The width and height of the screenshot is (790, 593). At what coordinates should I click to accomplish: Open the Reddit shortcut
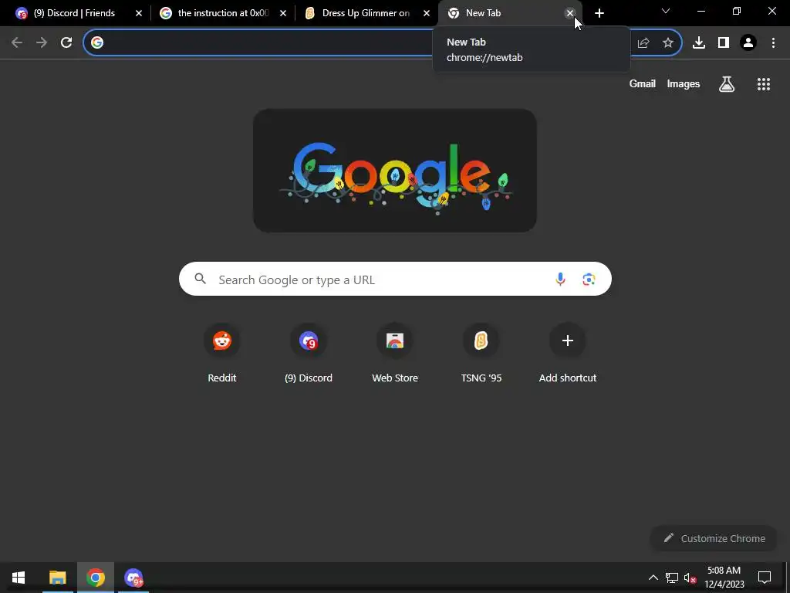click(221, 354)
